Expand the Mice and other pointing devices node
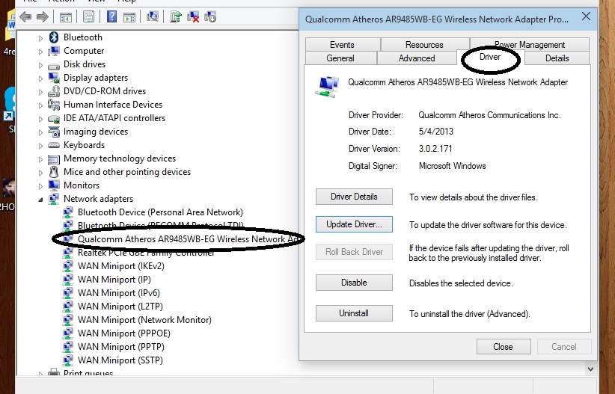 click(40, 173)
